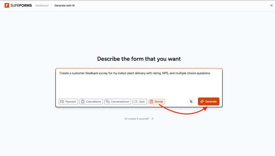Click the clipboard icon on Survey chip
This screenshot has width=275, height=156.
click(x=151, y=102)
